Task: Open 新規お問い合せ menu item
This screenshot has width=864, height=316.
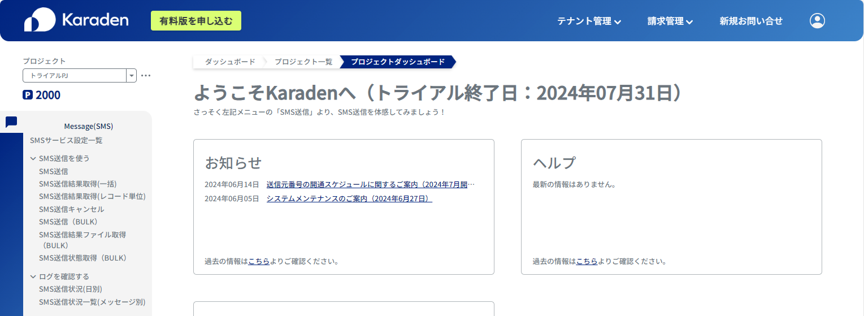Action: (751, 21)
